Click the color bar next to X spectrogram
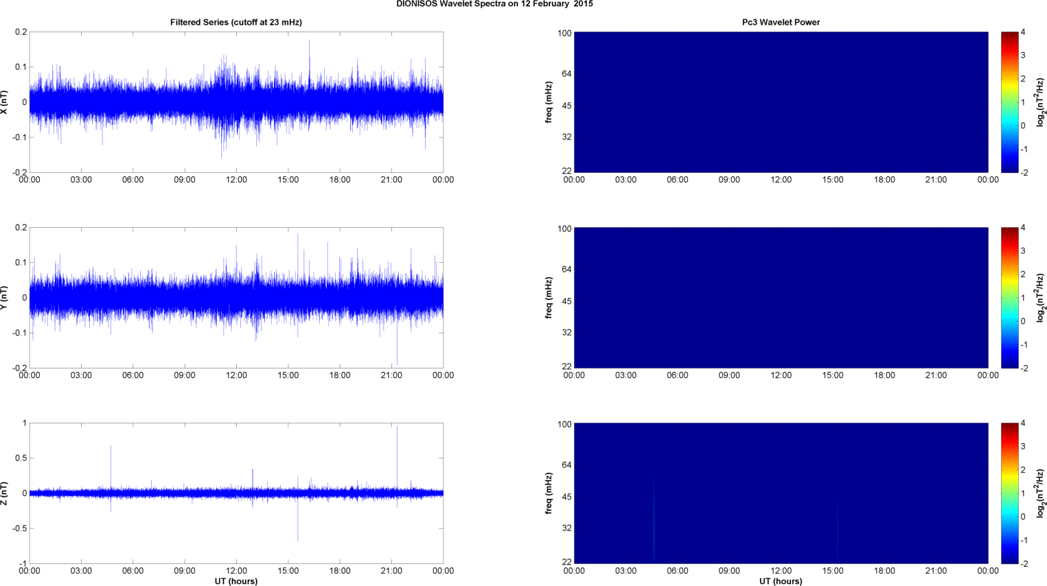Image resolution: width=1047 pixels, height=586 pixels. (1009, 102)
